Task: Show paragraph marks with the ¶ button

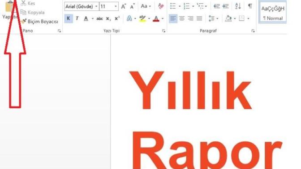Action: 250,6
